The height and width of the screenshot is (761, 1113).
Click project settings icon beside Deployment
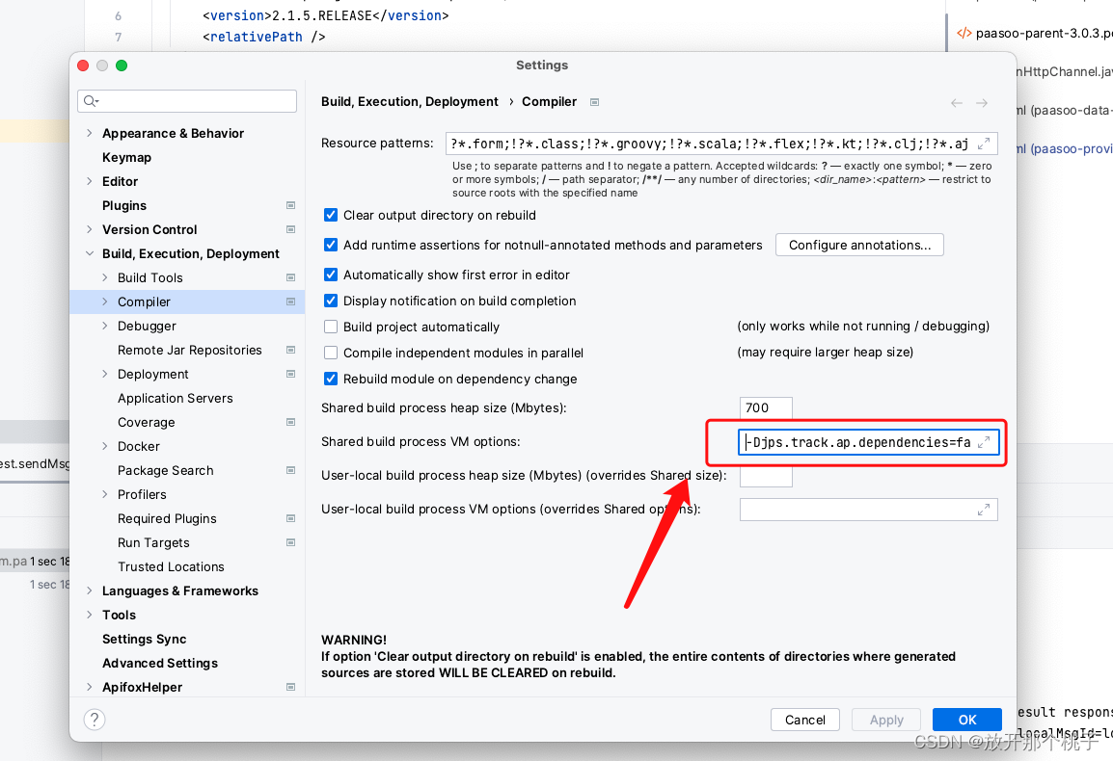click(290, 375)
